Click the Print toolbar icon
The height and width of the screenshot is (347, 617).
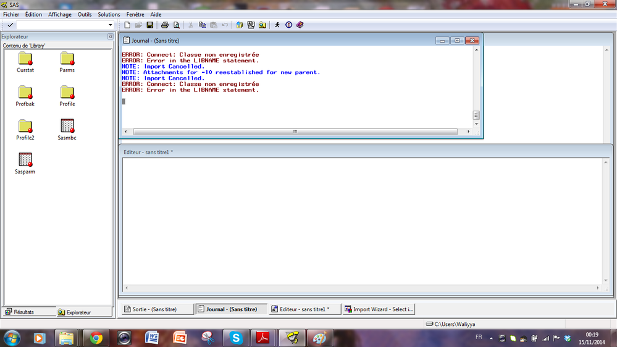[x=165, y=25]
